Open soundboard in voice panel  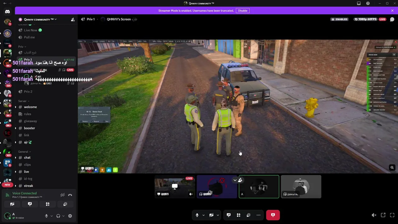(x=65, y=204)
